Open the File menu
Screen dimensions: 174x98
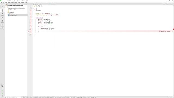click(x=1, y=2)
